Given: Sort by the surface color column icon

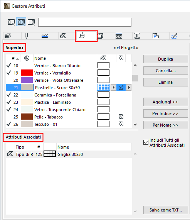Looking at the screenshot, I should pos(27,58).
